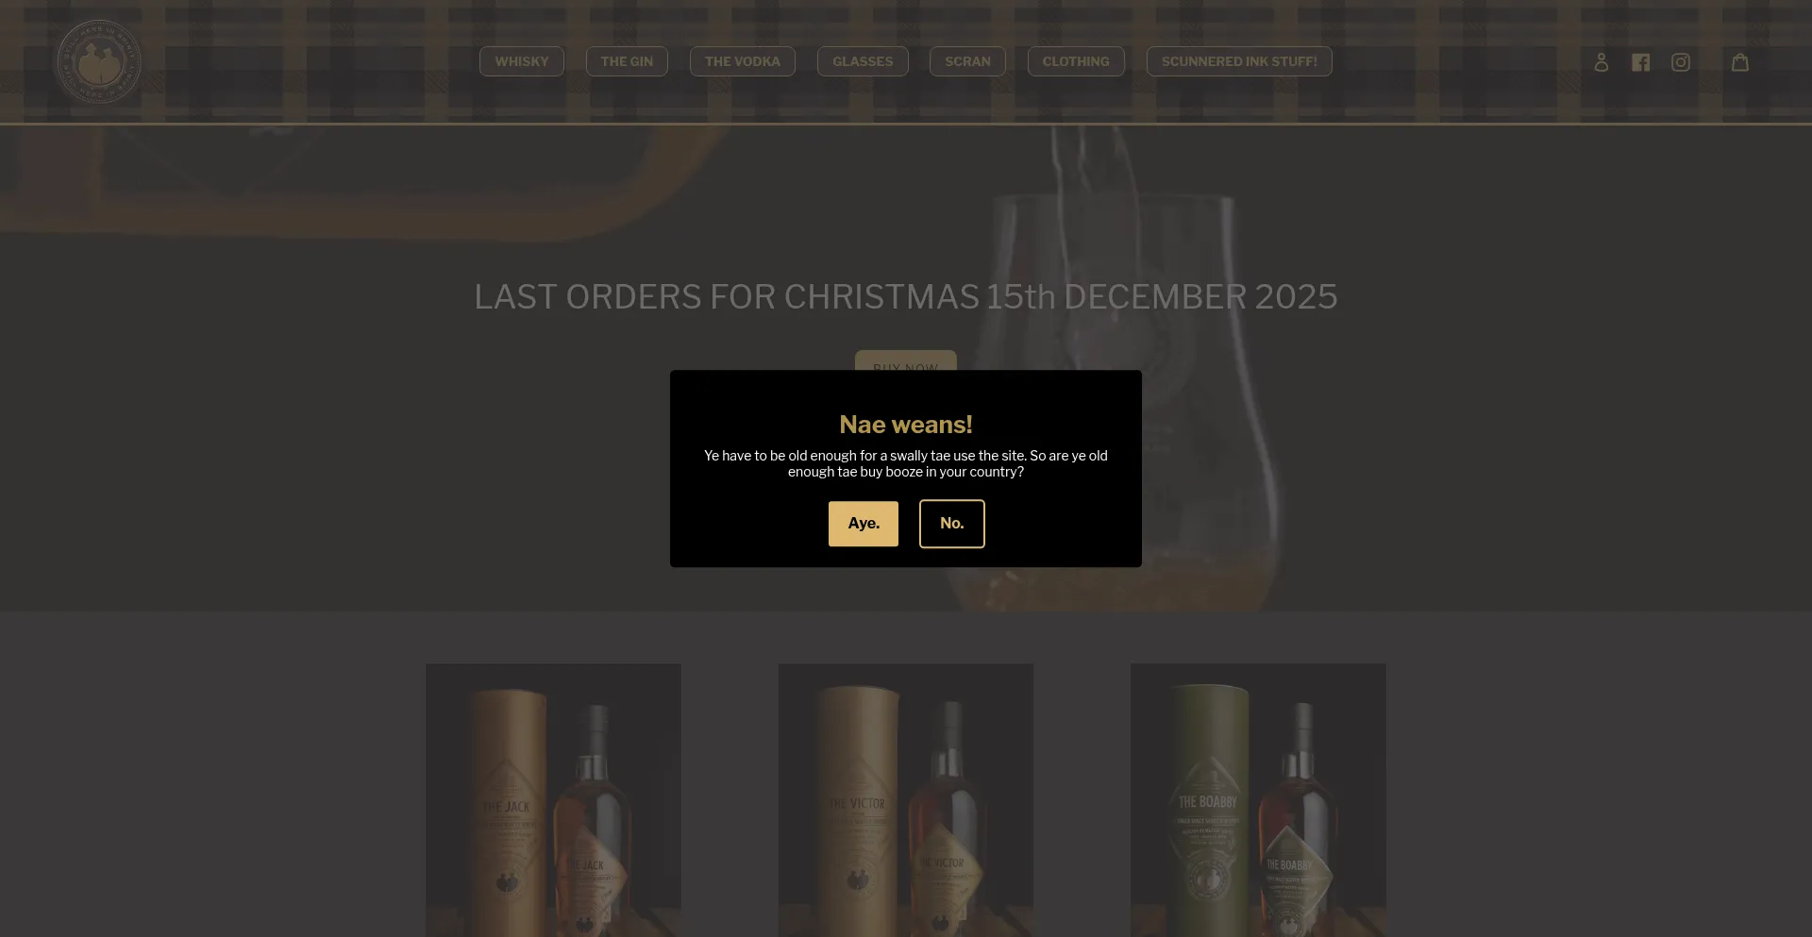This screenshot has width=1812, height=937.
Task: View The Boabby whisky product image
Action: tap(1258, 800)
